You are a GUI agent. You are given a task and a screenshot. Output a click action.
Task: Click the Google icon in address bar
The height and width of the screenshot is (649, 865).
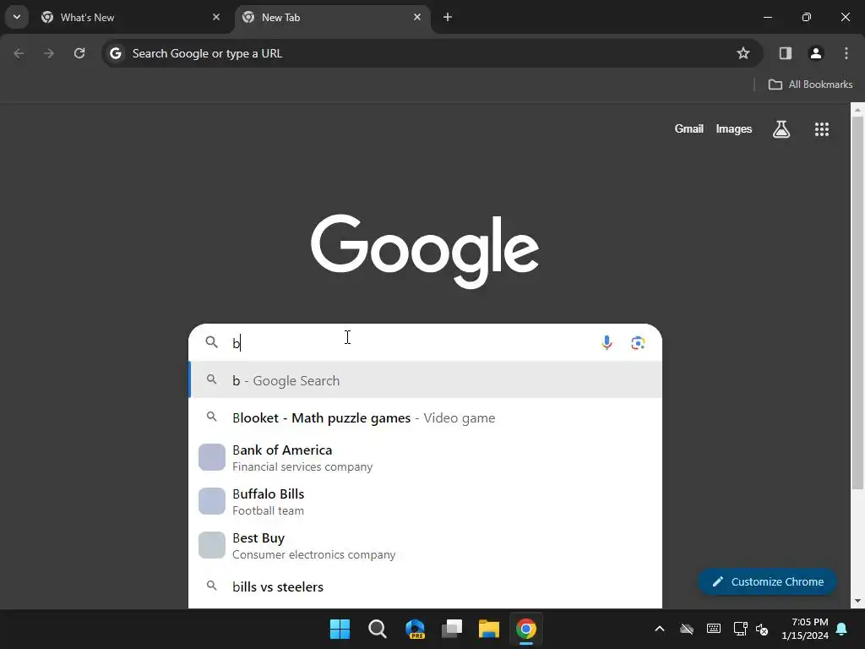point(115,53)
